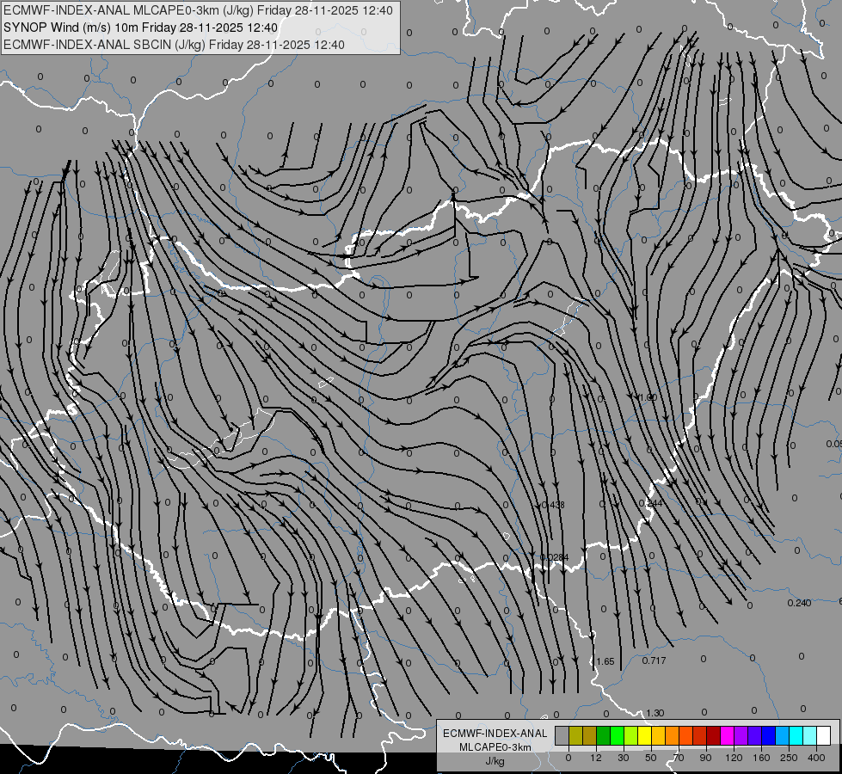This screenshot has height=774, width=842.
Task: Click the purple legend swatch
Action: coord(741,735)
